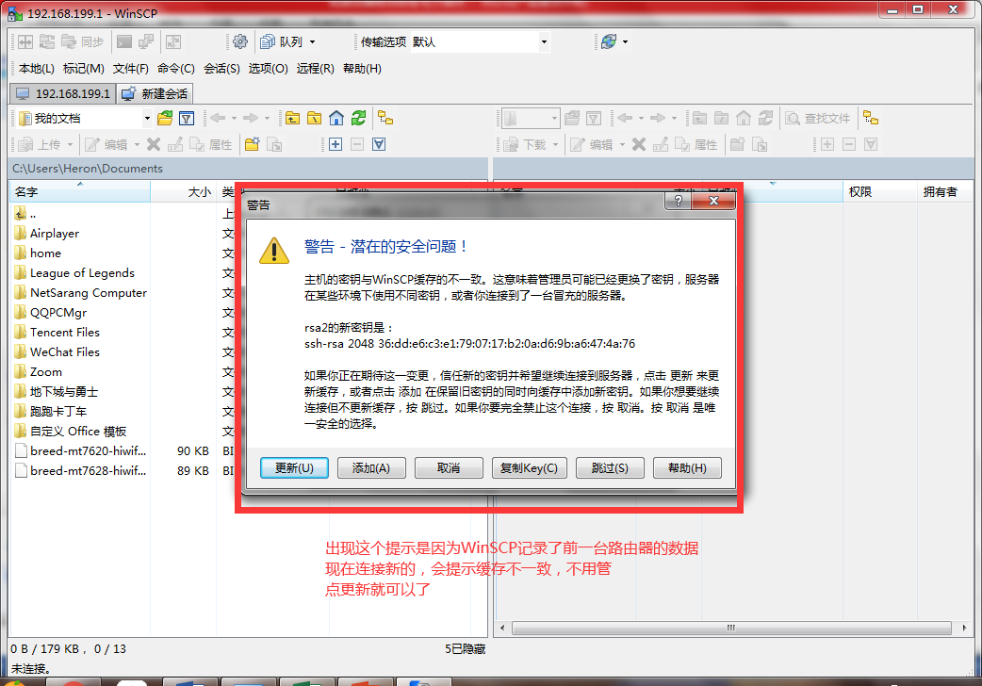The image size is (982, 686).
Task: Create new folder in local panel
Action: 253,145
